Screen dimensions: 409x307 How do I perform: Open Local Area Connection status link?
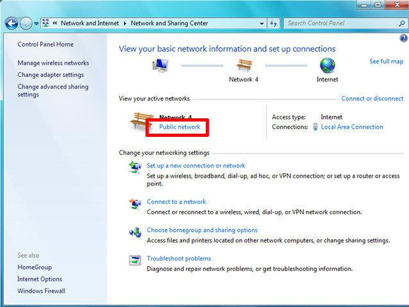pos(352,127)
